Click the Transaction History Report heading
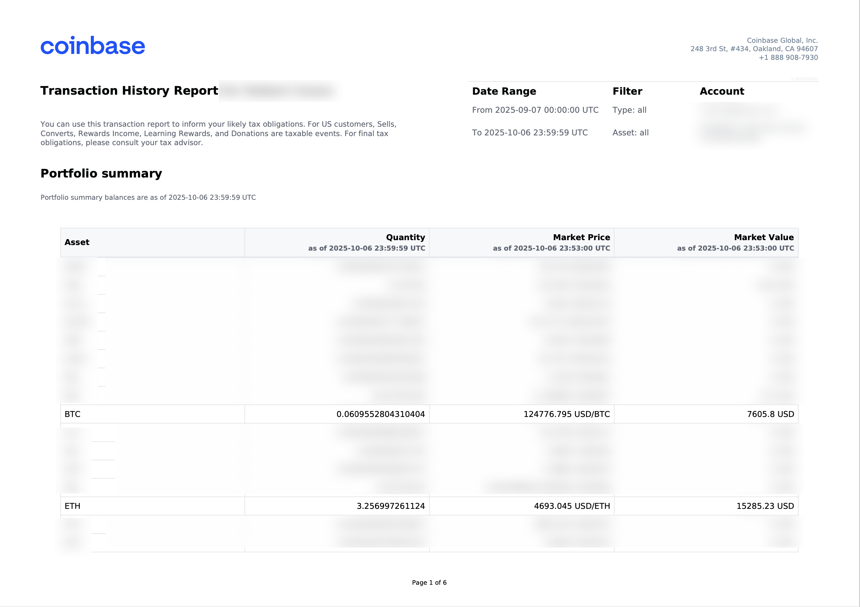860x607 pixels. pyautogui.click(x=129, y=90)
